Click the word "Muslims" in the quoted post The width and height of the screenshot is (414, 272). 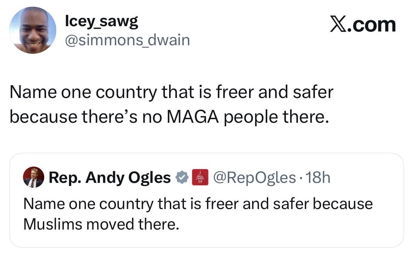[53, 224]
